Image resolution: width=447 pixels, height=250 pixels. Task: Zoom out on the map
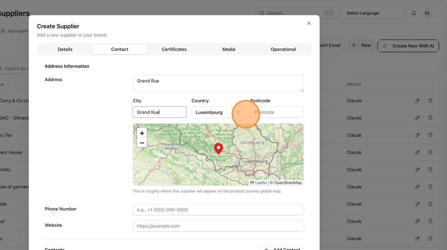coord(142,143)
